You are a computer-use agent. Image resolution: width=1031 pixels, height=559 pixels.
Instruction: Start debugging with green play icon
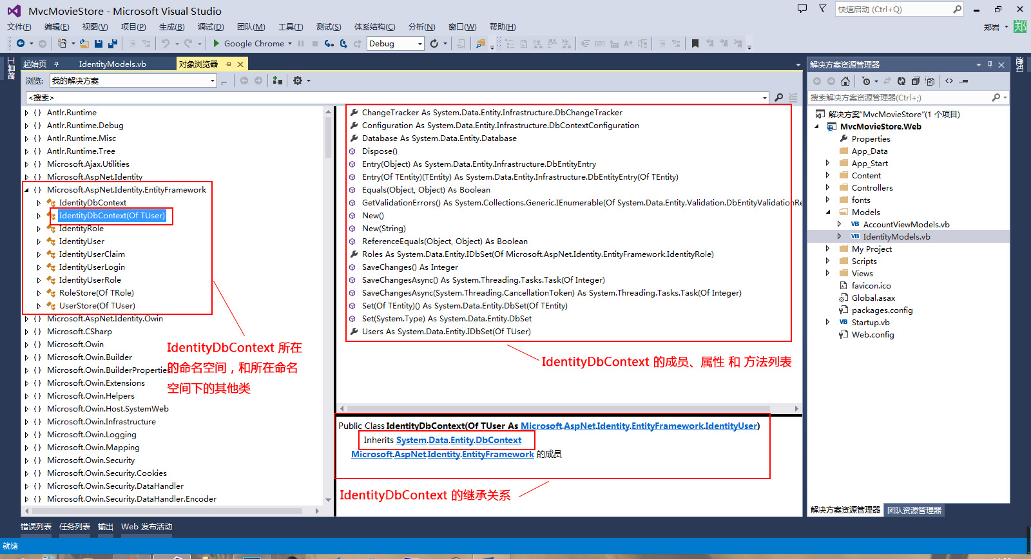point(217,43)
